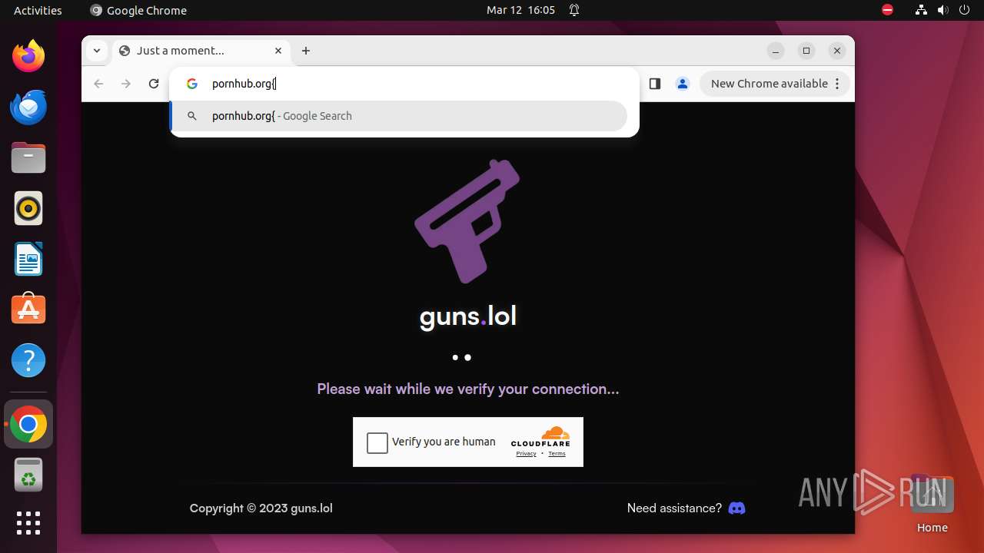Reload the current page

point(154,84)
